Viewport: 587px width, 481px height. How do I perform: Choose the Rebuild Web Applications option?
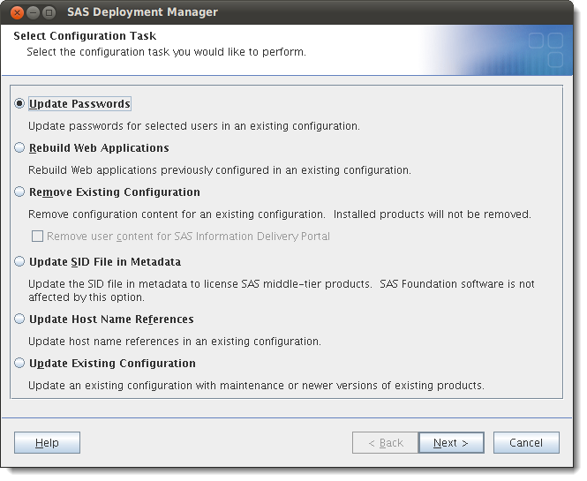[19, 148]
